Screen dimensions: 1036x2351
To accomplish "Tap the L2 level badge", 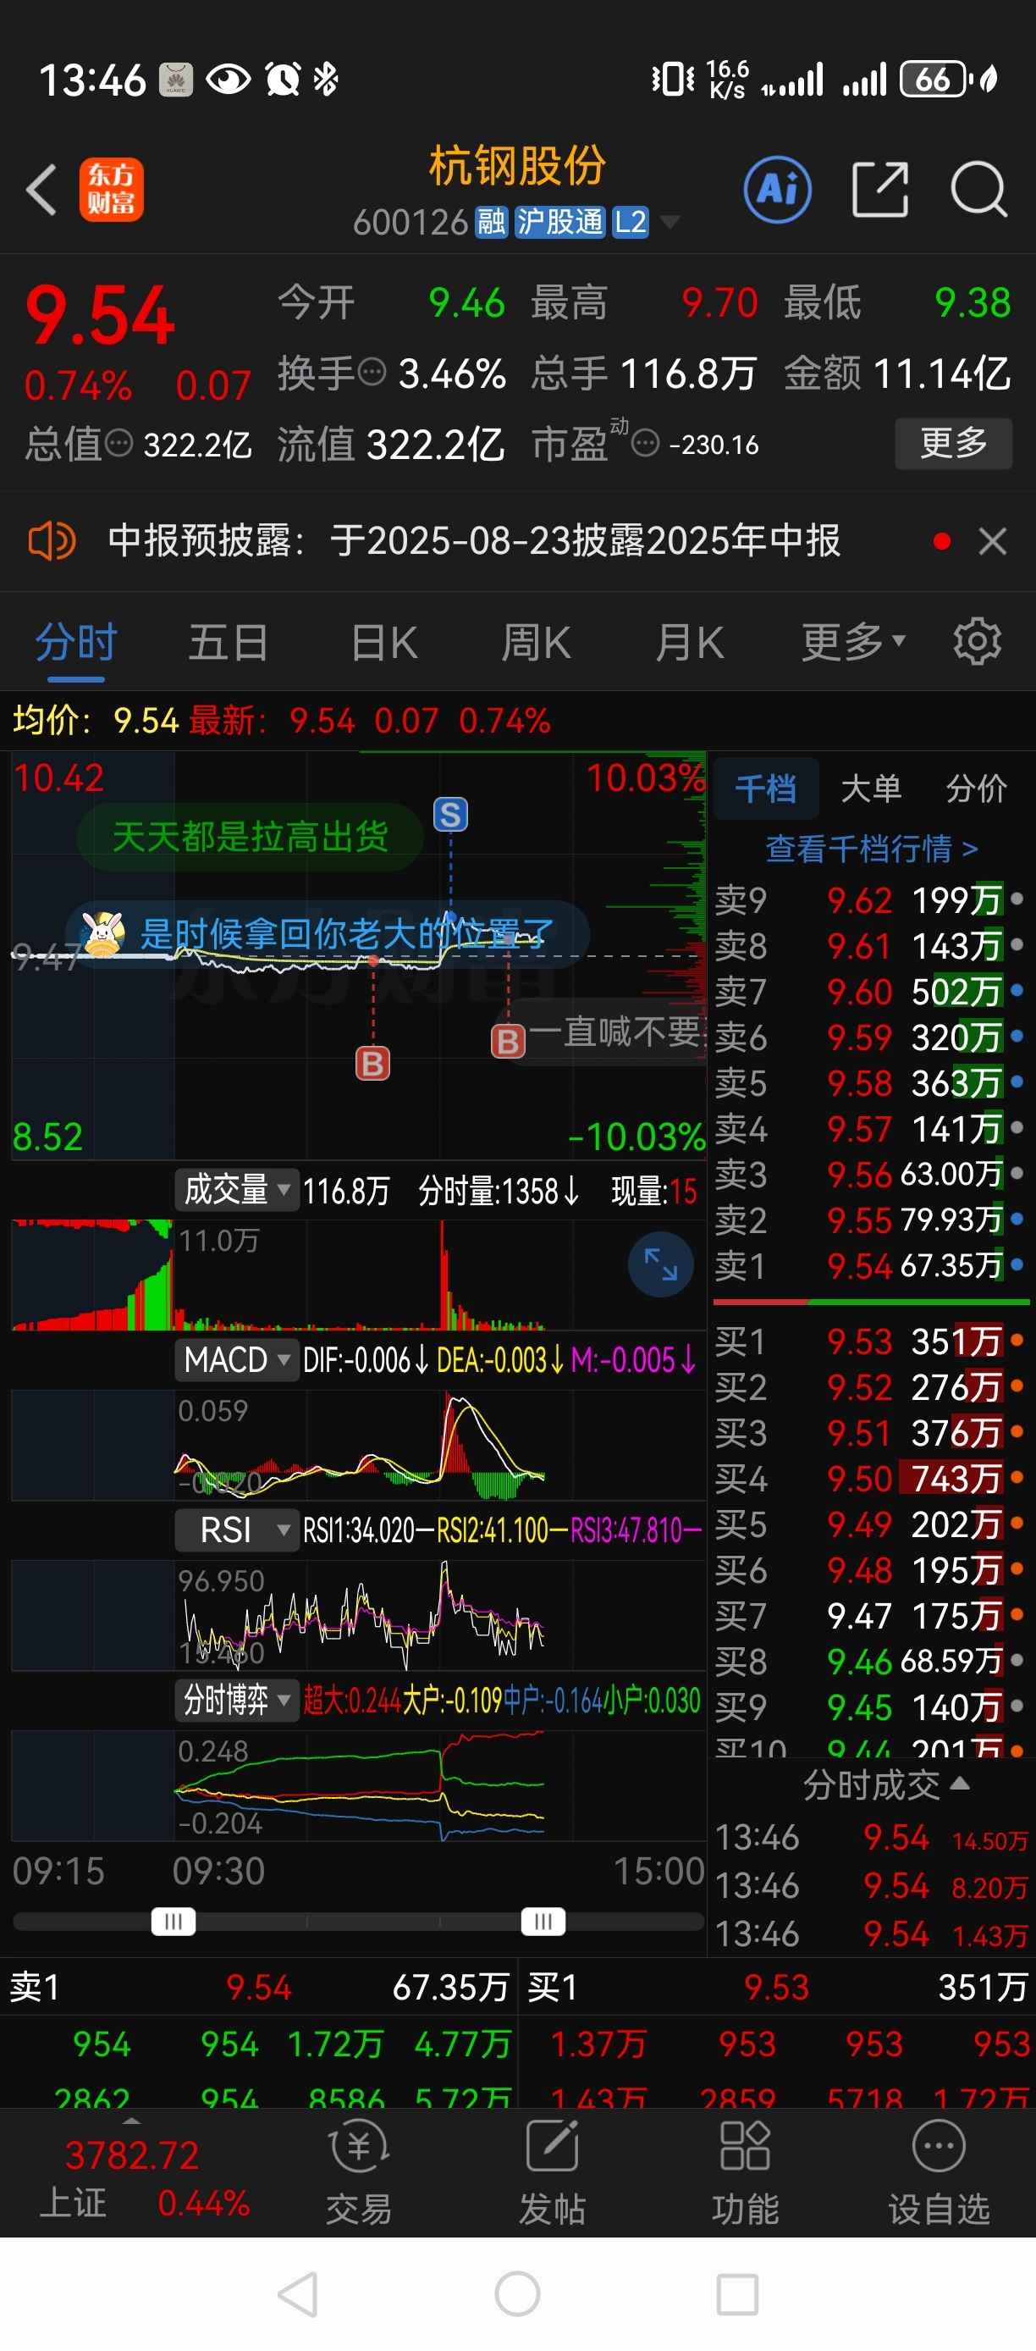I will [631, 222].
